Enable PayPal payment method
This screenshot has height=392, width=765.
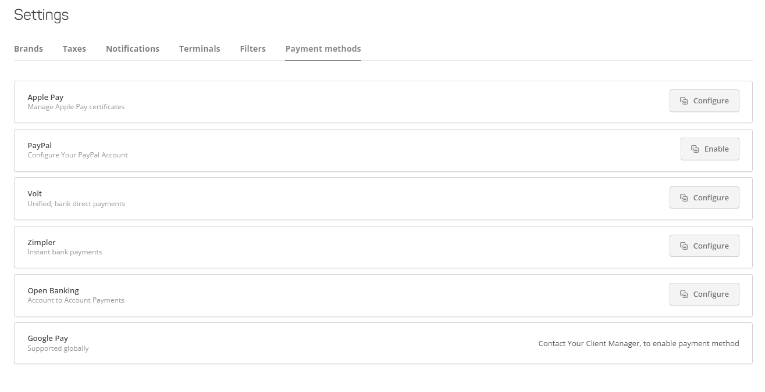(710, 149)
